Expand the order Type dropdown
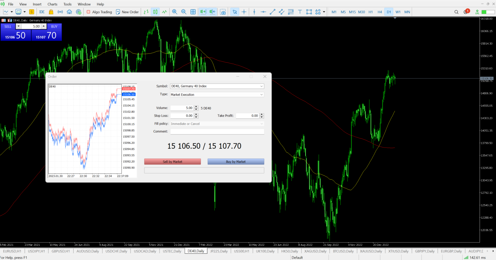 261,95
